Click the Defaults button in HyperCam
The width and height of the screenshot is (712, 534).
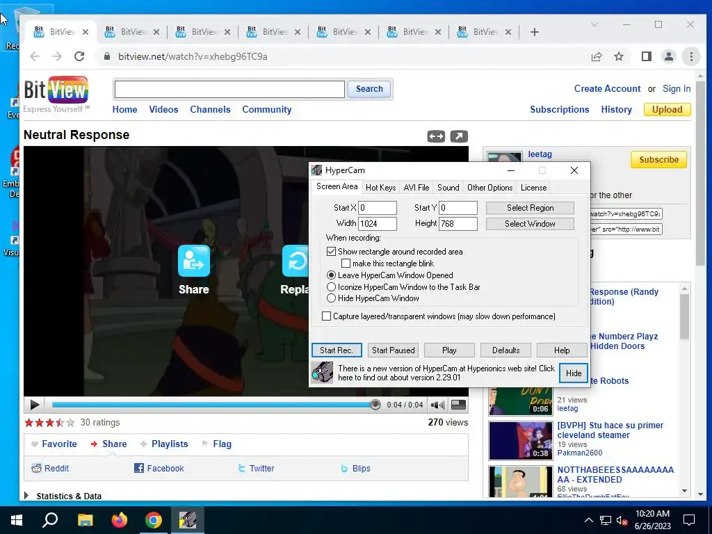tap(506, 350)
